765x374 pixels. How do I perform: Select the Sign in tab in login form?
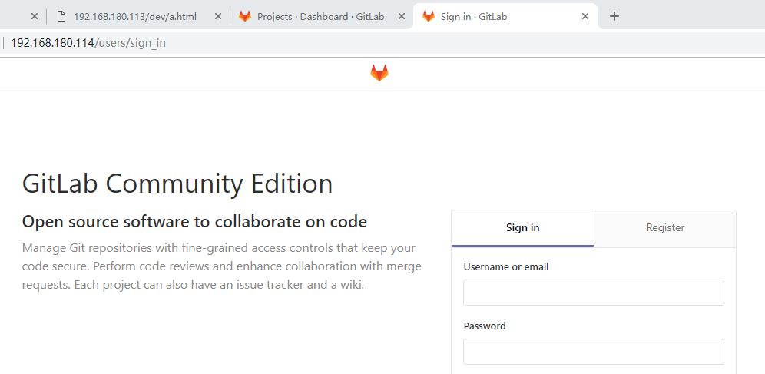(x=522, y=228)
